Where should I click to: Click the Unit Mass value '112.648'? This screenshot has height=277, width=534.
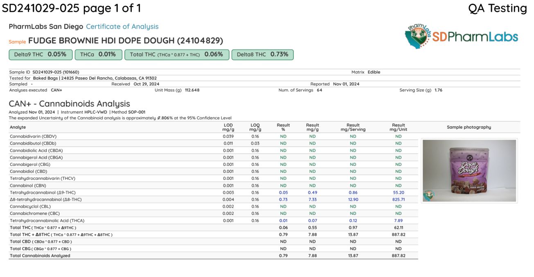192,90
